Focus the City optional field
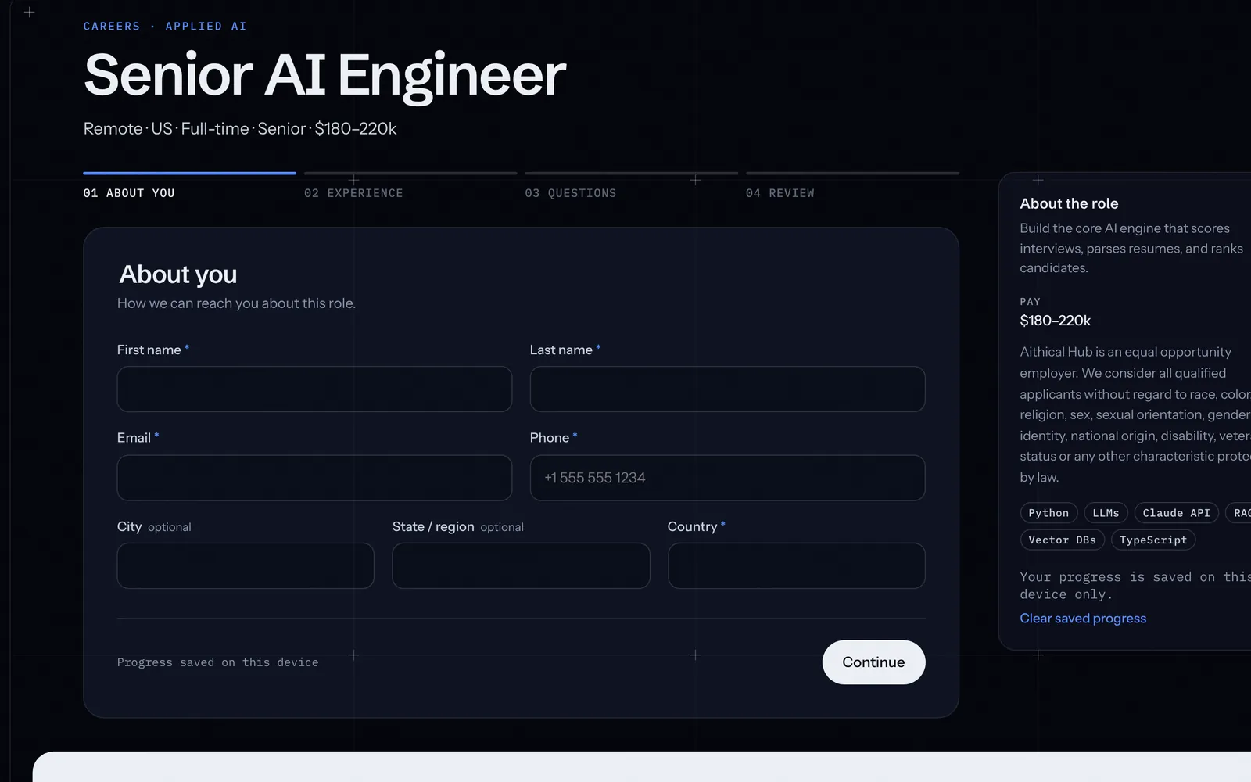Viewport: 1251px width, 782px height. coord(246,566)
